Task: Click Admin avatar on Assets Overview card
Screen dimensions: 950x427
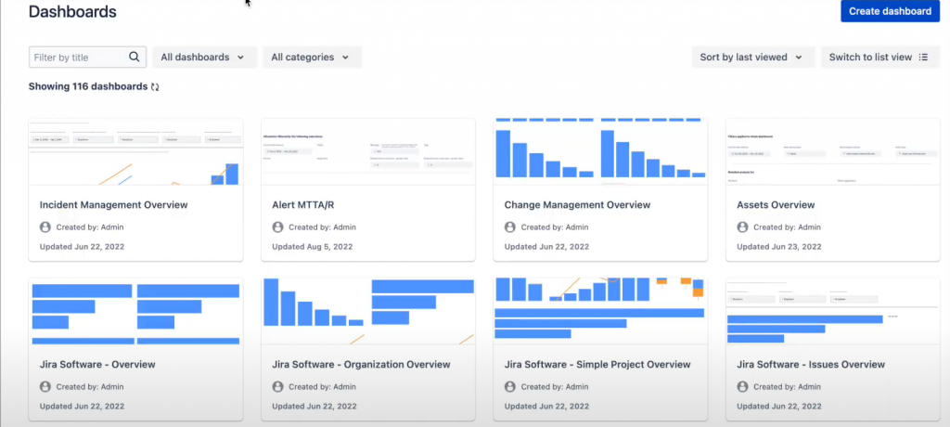Action: point(742,227)
